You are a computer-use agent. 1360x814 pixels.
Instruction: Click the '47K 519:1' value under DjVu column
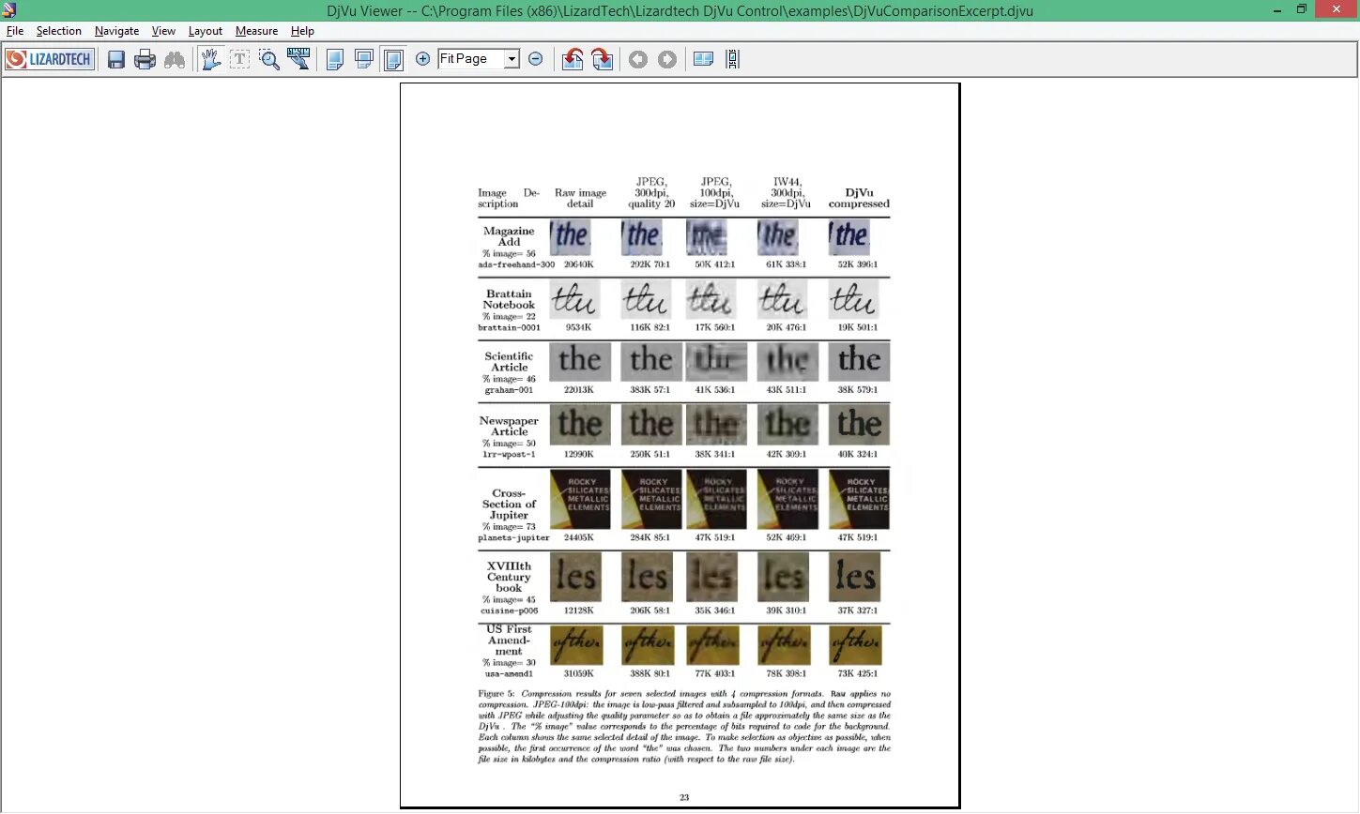tap(858, 537)
